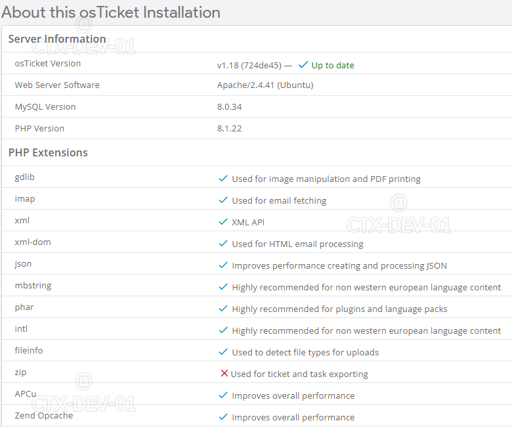This screenshot has height=427, width=512.
Task: Click the 'json' extension name
Action: tap(23, 264)
